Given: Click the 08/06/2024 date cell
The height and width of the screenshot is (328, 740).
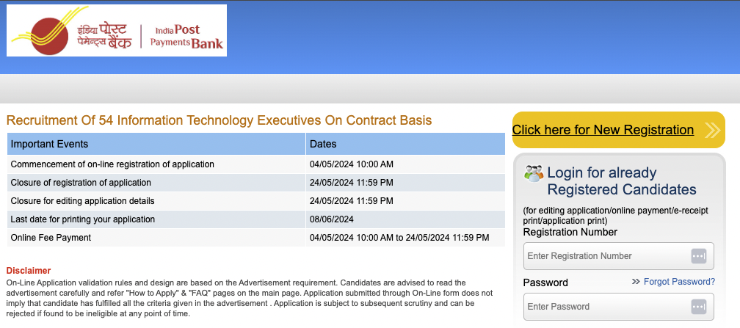Looking at the screenshot, I should [x=332, y=219].
